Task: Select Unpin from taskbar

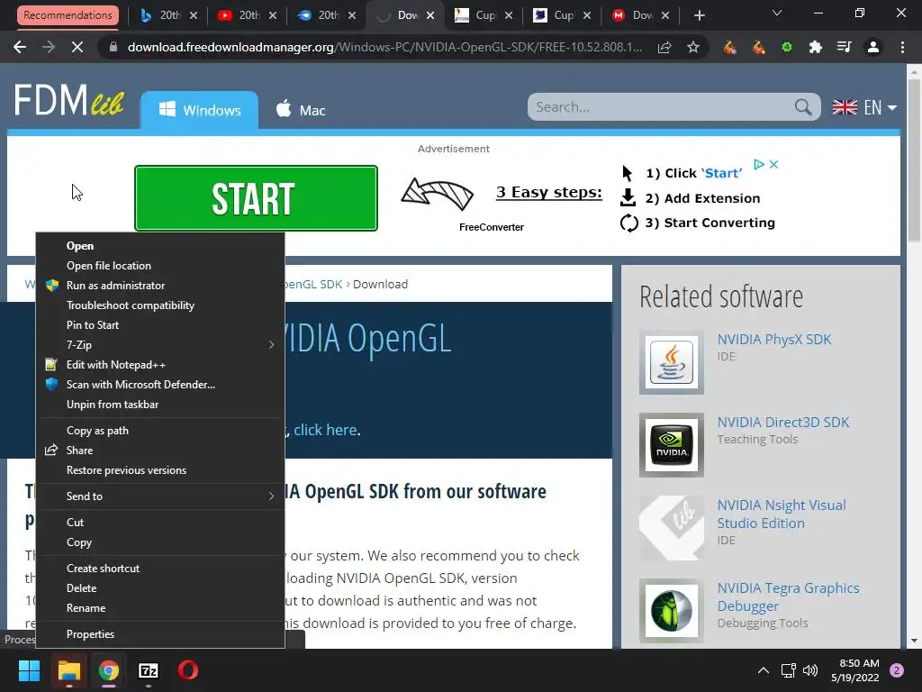Action: click(160, 405)
